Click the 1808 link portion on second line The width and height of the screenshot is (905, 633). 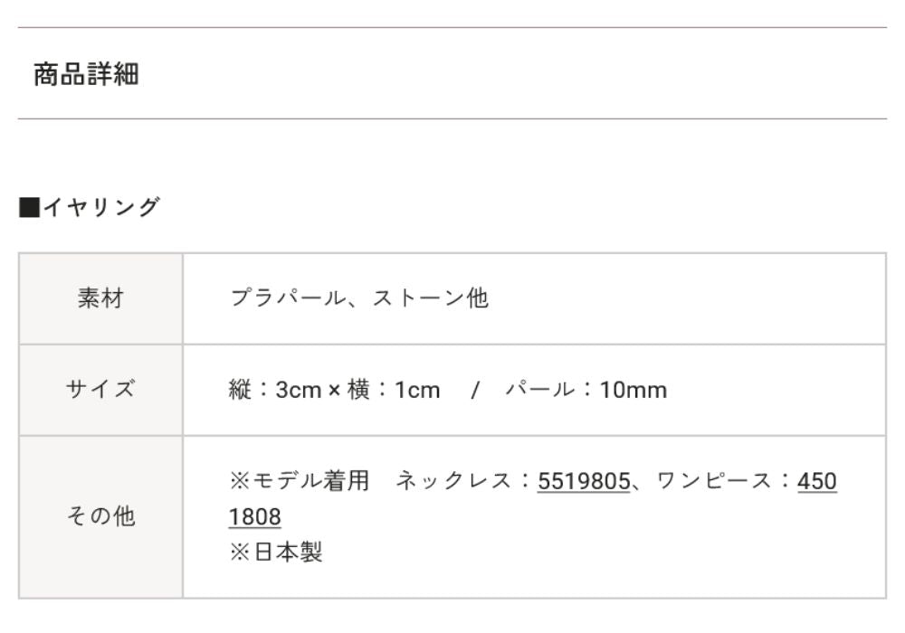[255, 516]
